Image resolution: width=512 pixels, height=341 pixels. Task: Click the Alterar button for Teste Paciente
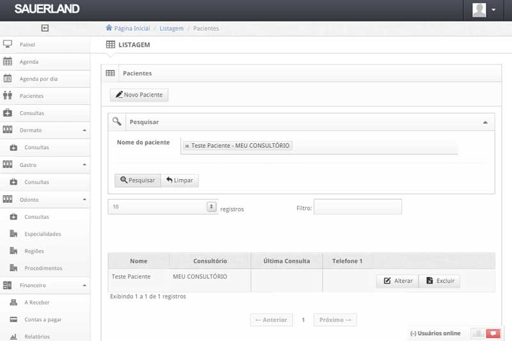tap(397, 281)
